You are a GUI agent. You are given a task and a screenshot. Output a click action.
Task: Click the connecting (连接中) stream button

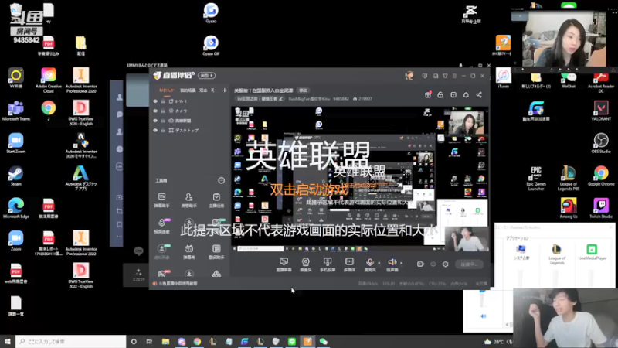(x=469, y=264)
